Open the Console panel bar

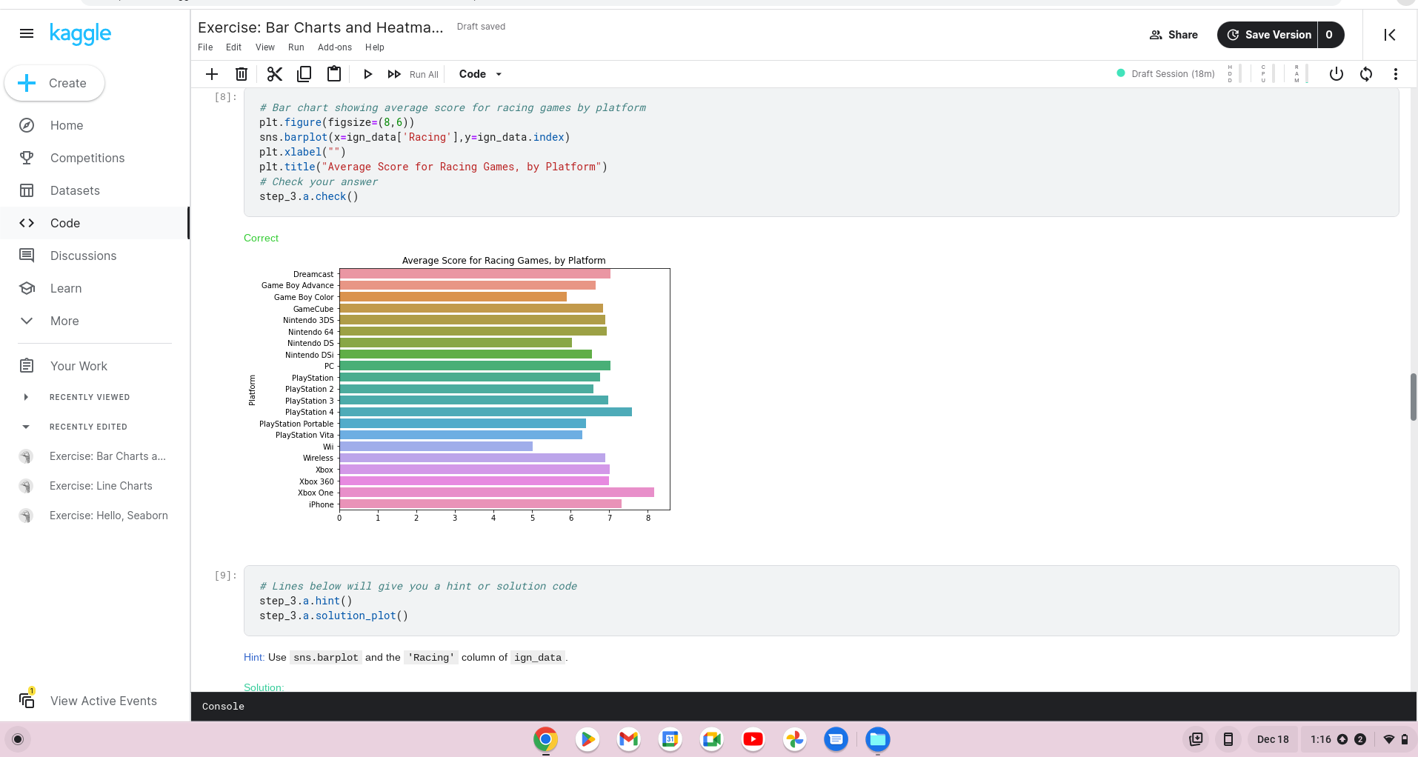click(804, 707)
